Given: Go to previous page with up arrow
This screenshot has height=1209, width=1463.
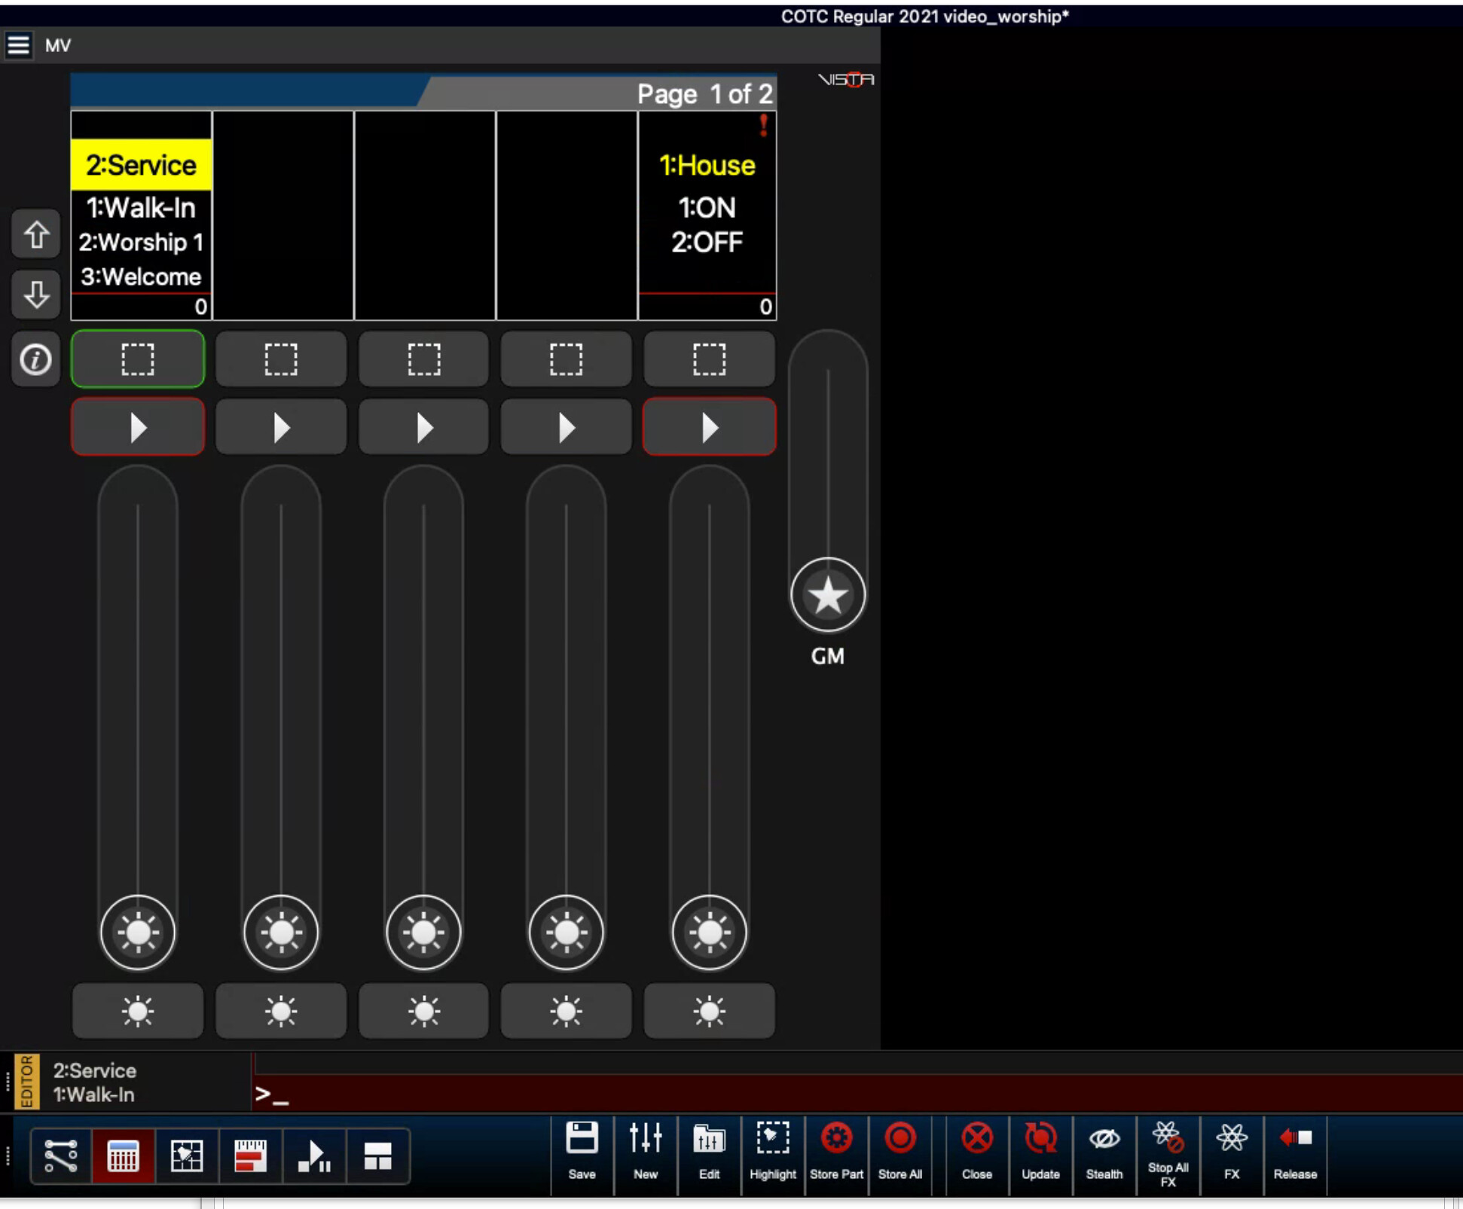Looking at the screenshot, I should [35, 235].
